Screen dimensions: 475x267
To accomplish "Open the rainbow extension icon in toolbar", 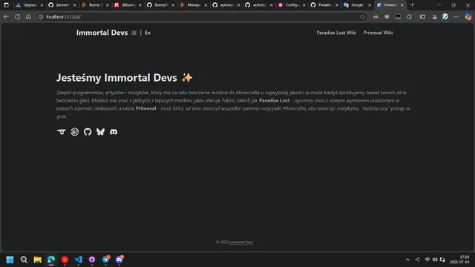I will [x=376, y=17].
